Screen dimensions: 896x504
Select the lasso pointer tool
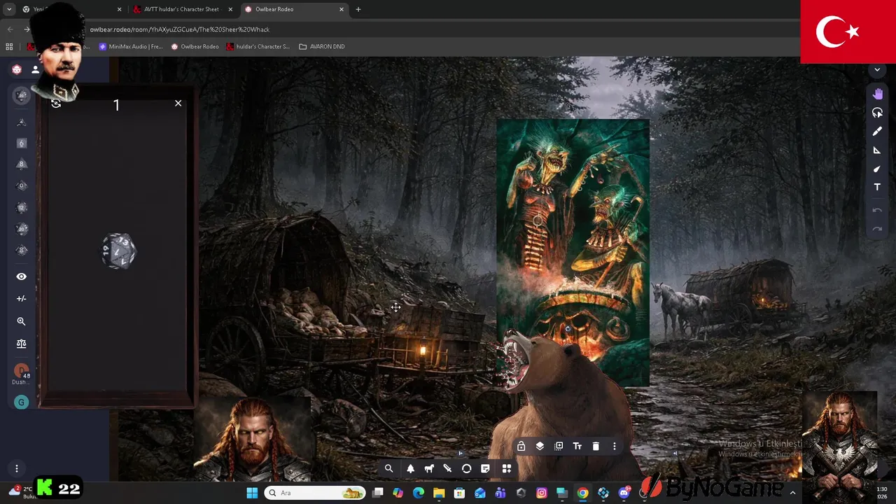(x=878, y=113)
